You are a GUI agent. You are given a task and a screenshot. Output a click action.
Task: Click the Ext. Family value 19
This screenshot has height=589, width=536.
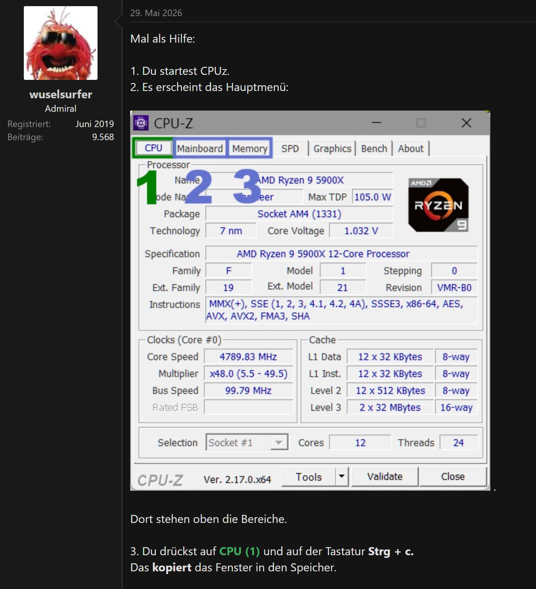coord(229,288)
